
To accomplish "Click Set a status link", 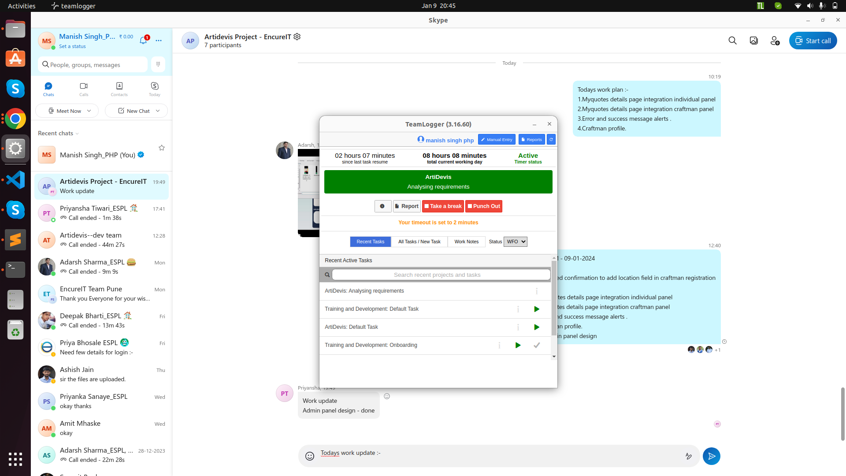I will point(72,46).
